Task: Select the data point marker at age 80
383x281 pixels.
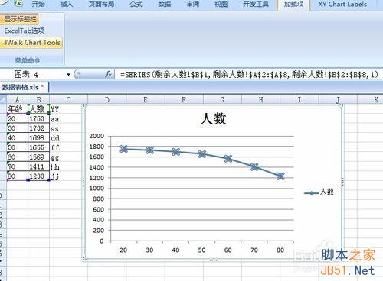Action: (280, 176)
